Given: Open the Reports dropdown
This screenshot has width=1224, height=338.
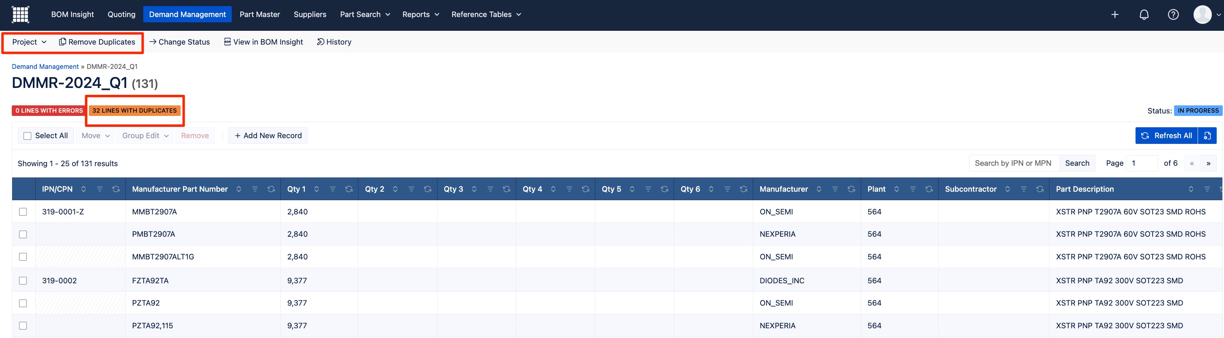Looking at the screenshot, I should point(420,15).
